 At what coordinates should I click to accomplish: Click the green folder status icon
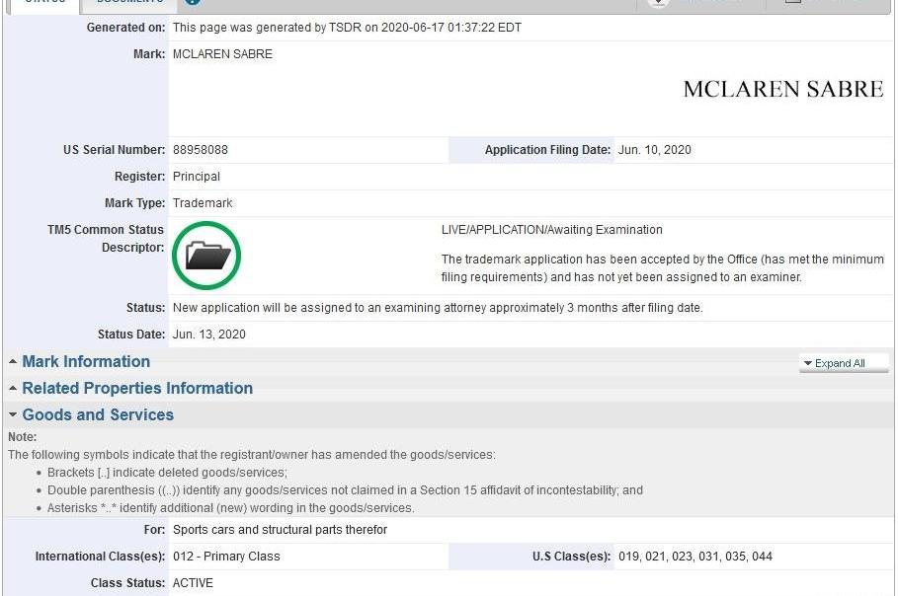point(206,256)
